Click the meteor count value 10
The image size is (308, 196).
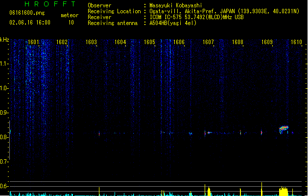(71, 23)
